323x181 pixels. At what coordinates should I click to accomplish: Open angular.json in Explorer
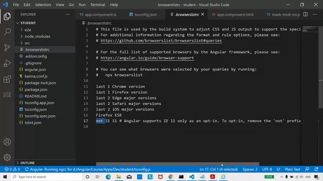point(35,69)
